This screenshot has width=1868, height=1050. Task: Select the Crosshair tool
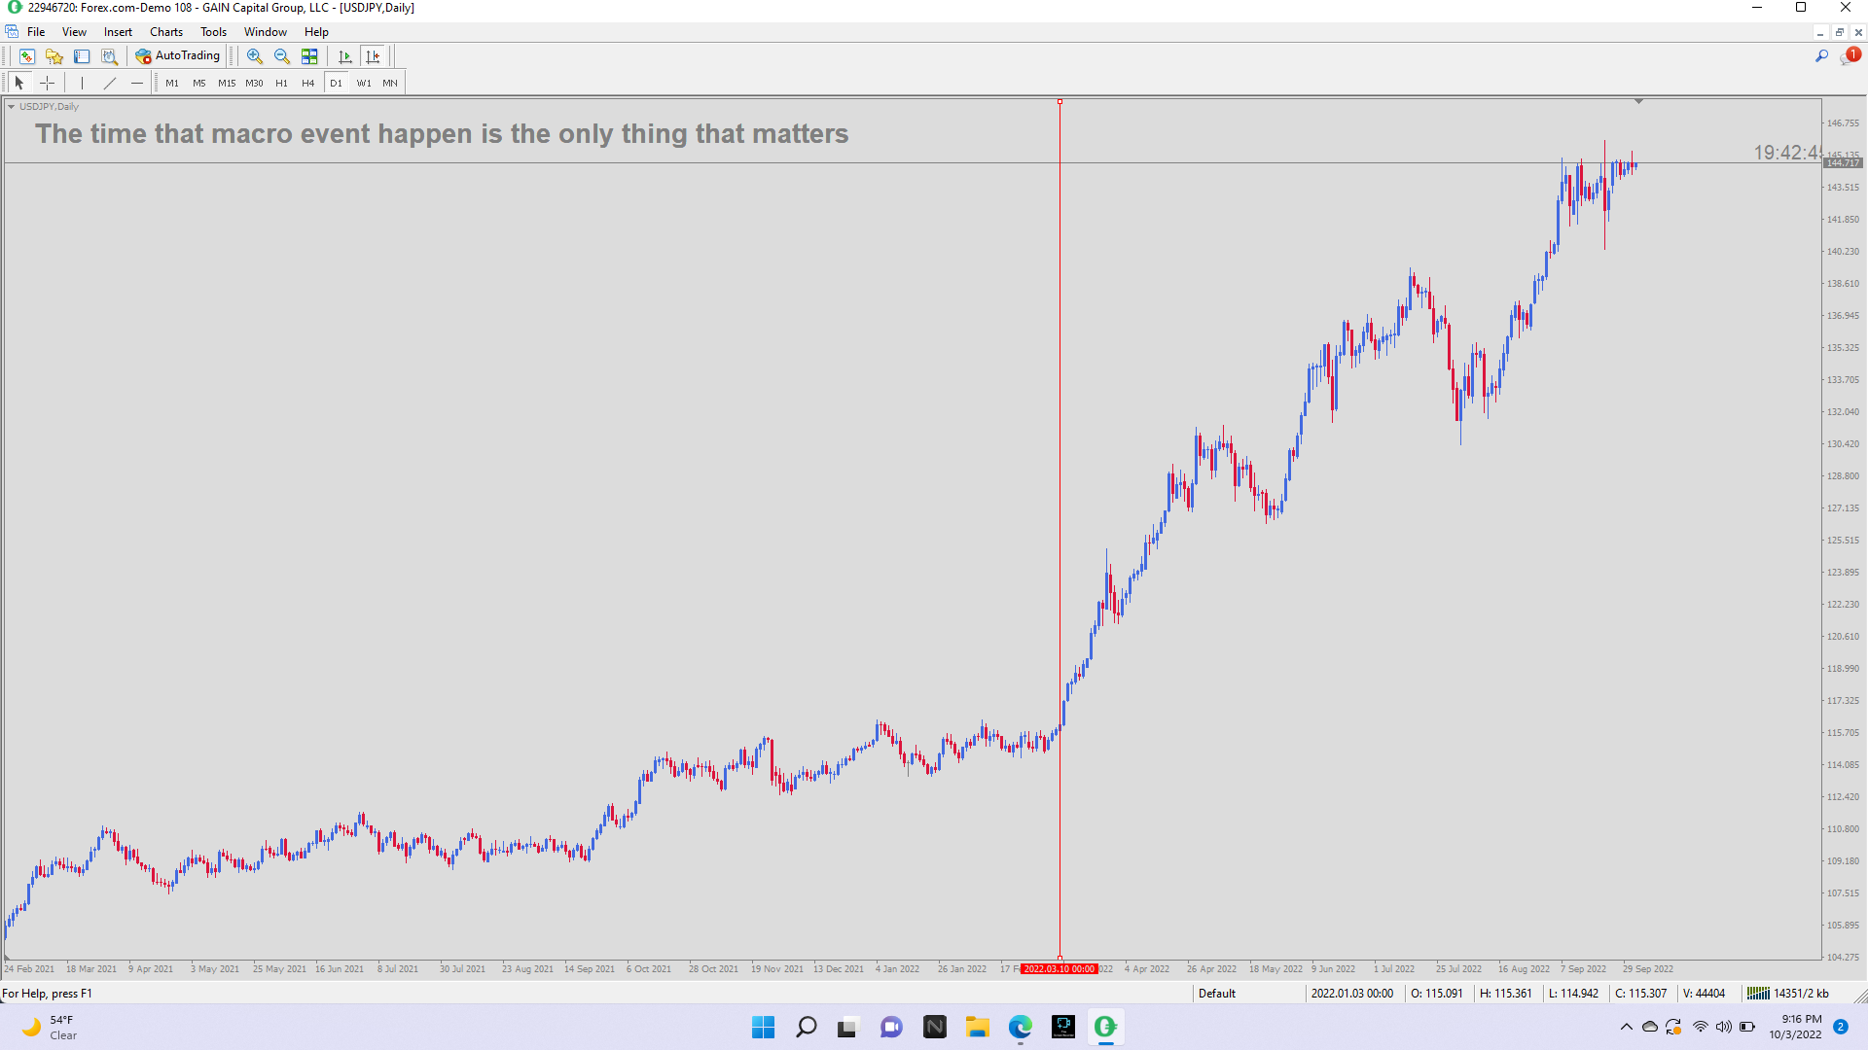point(47,83)
